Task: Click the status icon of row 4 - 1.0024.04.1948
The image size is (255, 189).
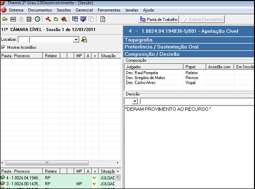Action: pos(3,178)
